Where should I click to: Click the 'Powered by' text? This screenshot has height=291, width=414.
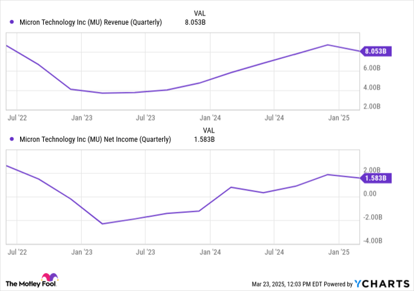pos(338,284)
